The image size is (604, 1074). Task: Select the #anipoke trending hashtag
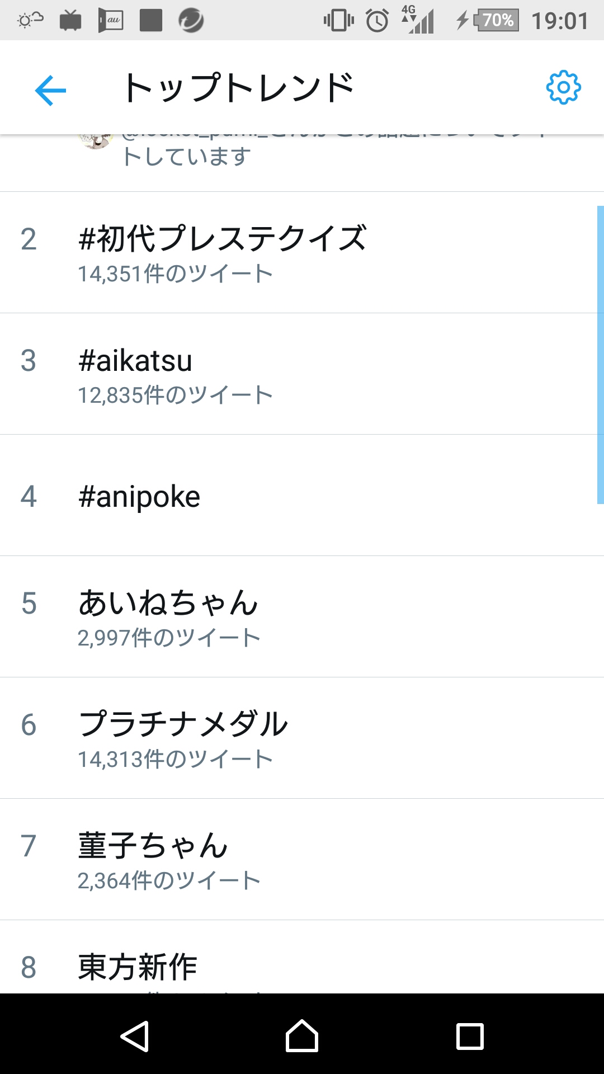pos(139,496)
